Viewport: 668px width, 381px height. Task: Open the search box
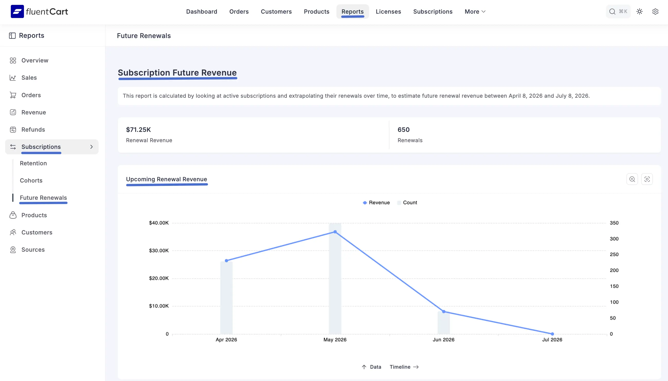[x=618, y=12]
